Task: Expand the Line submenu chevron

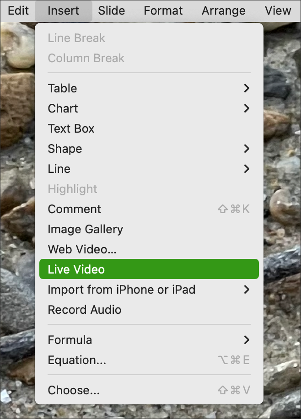Action: click(247, 169)
